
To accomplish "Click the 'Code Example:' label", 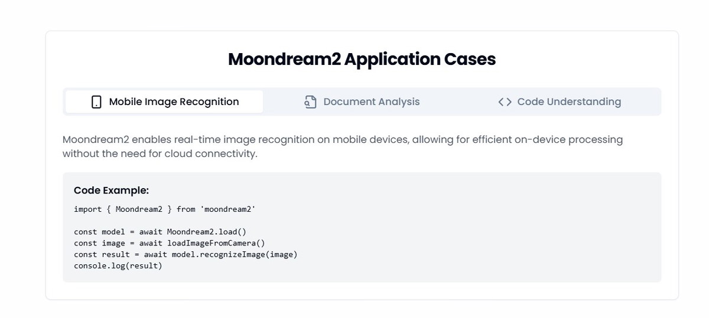I will [x=111, y=191].
